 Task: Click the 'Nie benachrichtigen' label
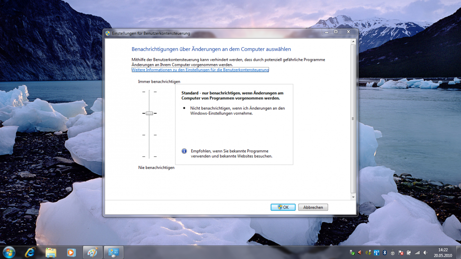[156, 168]
